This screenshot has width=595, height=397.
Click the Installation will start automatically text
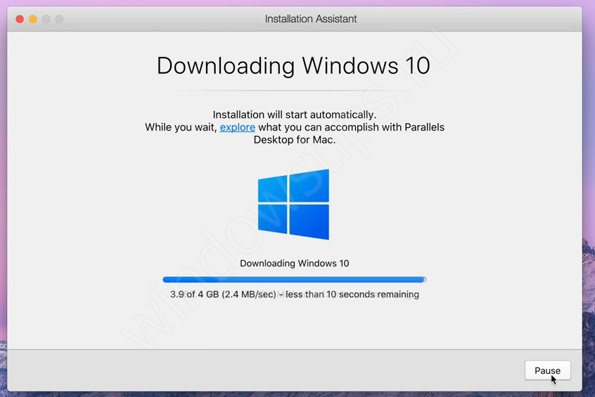(294, 115)
